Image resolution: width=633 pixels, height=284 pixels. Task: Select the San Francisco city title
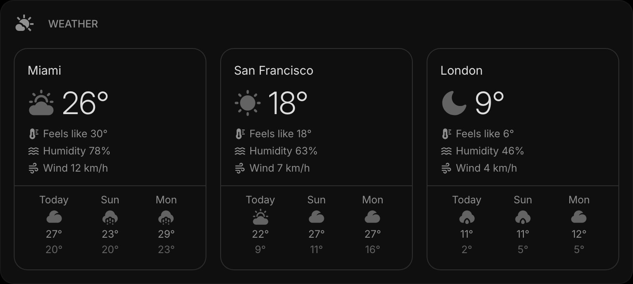click(273, 70)
